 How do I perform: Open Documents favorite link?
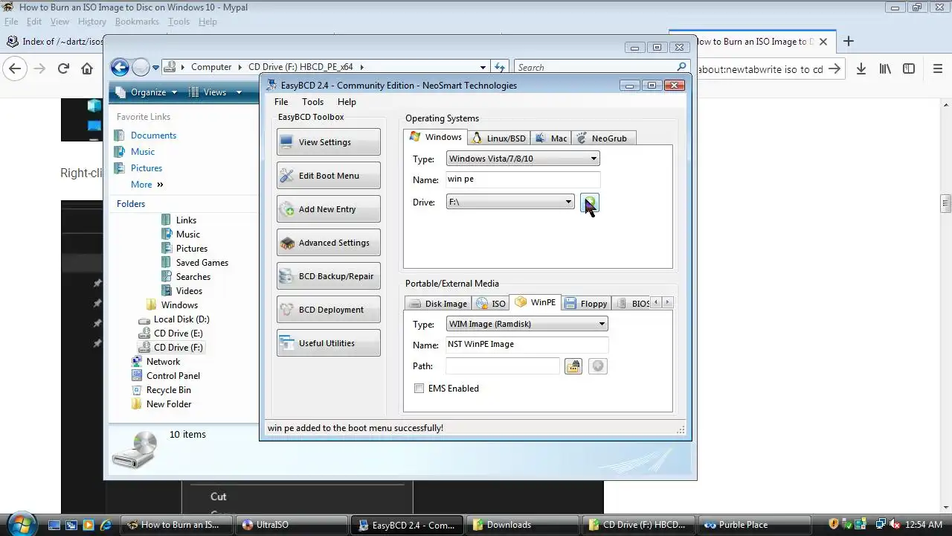click(153, 135)
